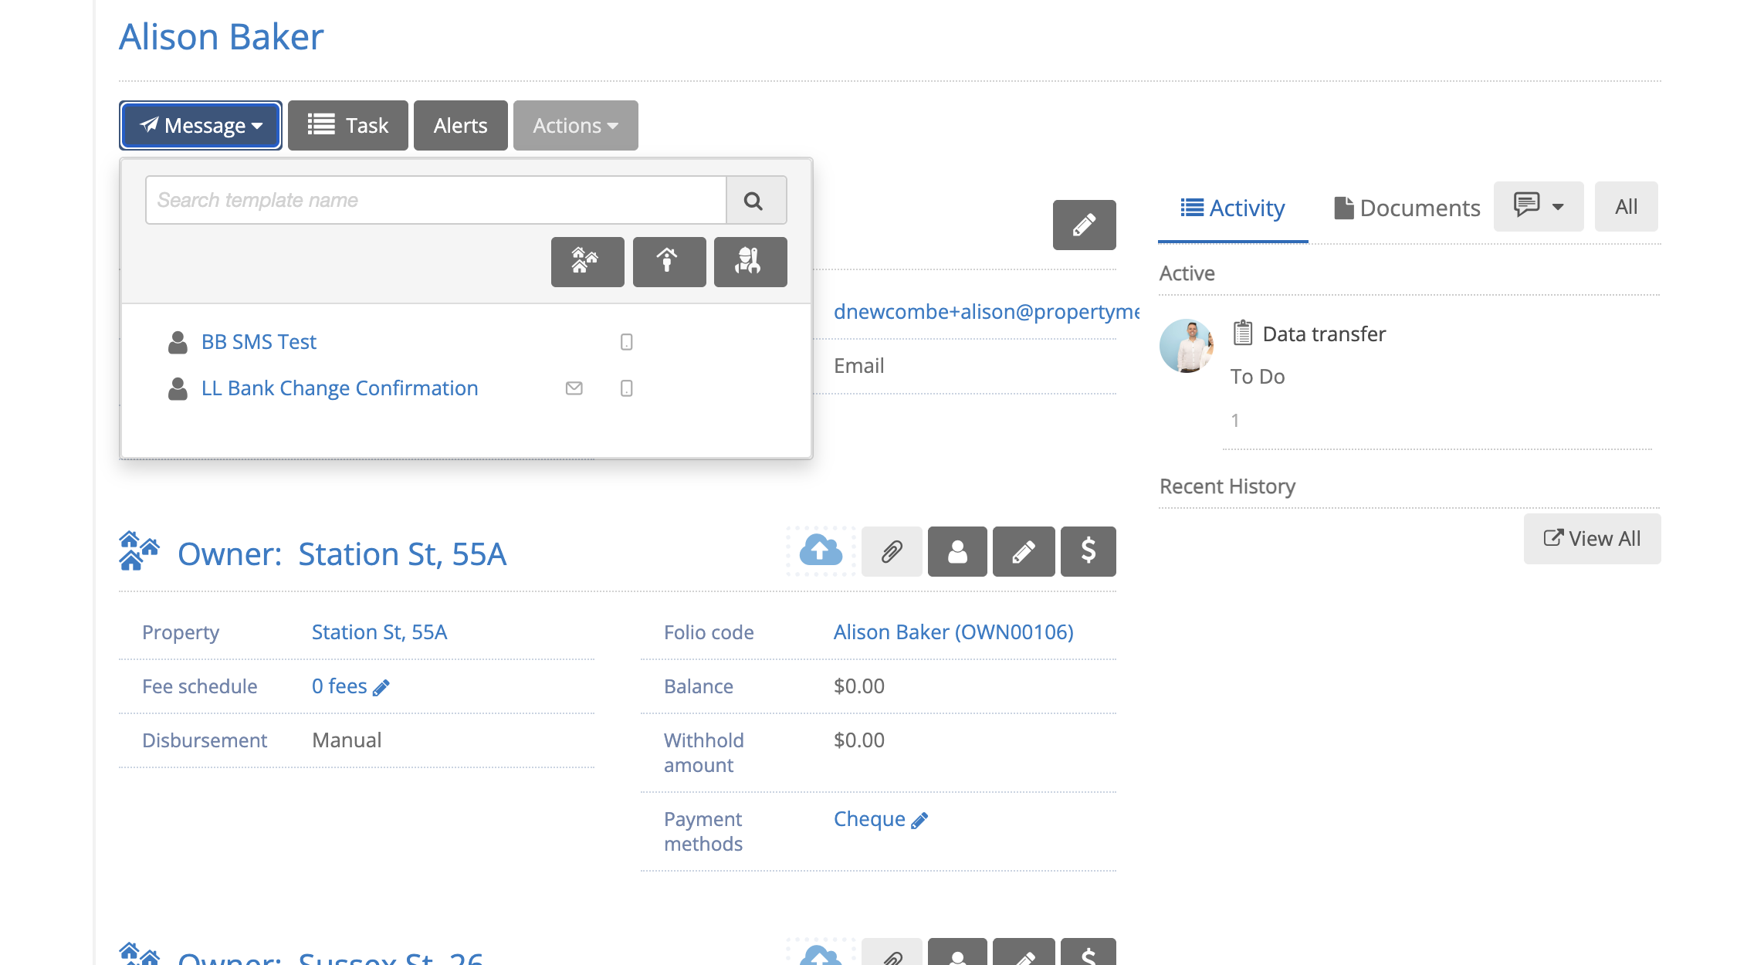Screen dimensions: 1764x965
Task: Filter templates by tenant house icon
Action: (669, 262)
